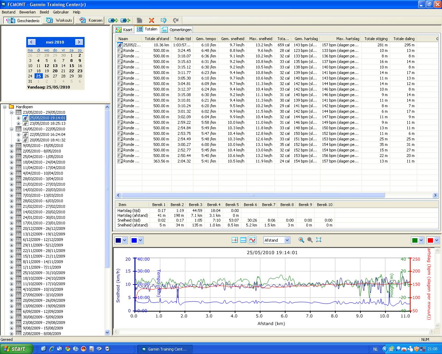Collapse the week 16/05/2010 - 22/05/2010
The image size is (442, 354).
[11, 129]
